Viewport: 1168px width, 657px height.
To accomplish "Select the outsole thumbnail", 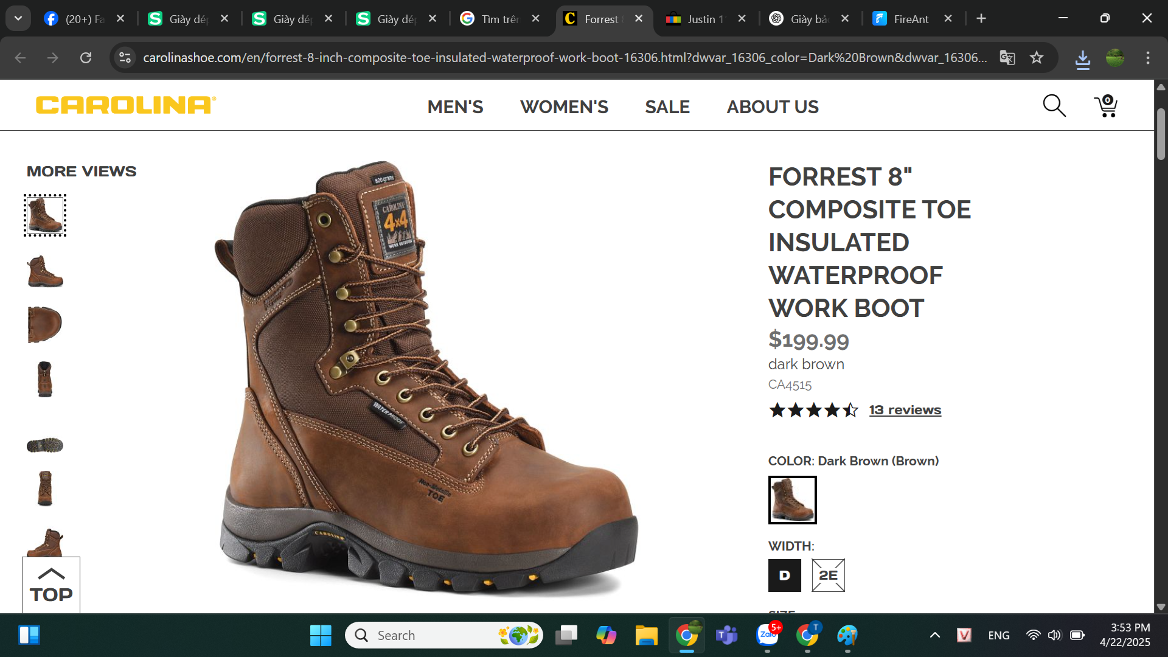I will coord(45,445).
